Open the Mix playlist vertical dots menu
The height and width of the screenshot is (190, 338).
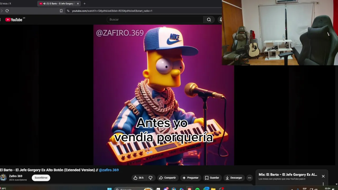(323, 184)
